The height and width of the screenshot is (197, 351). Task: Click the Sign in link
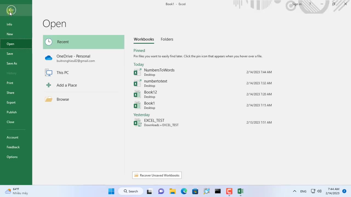[297, 4]
